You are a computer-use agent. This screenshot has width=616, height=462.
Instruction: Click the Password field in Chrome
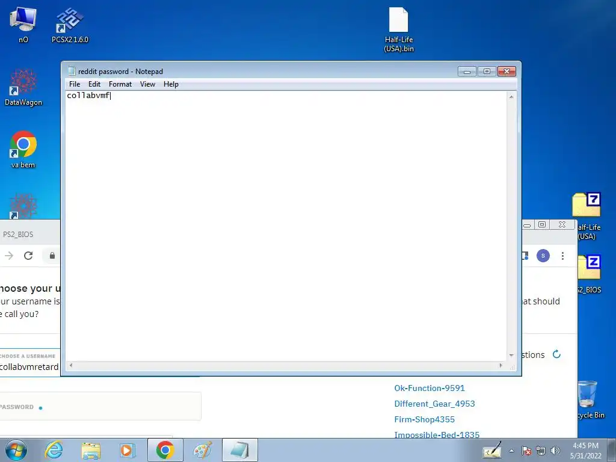(x=100, y=406)
